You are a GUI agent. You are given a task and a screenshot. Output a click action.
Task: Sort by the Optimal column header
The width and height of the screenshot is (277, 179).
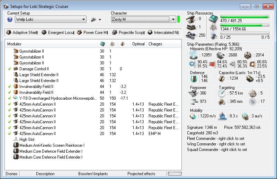138,44
